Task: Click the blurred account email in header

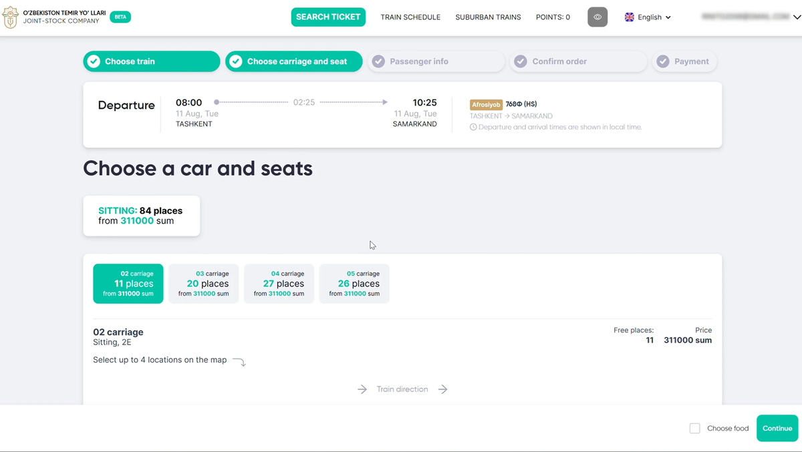Action: 745,17
